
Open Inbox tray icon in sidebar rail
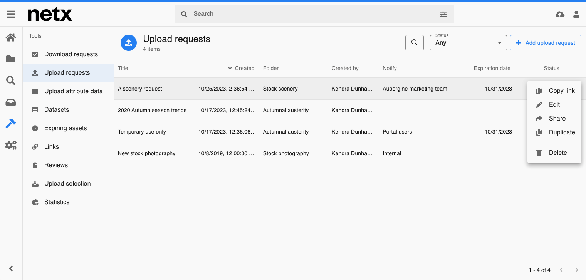[x=11, y=102]
